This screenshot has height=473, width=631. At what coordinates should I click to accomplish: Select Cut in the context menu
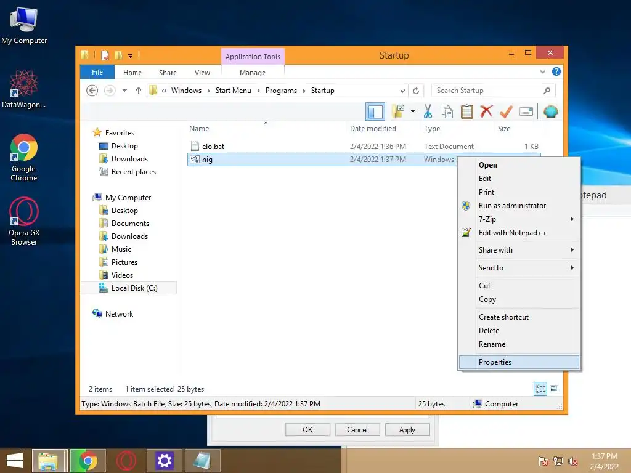pyautogui.click(x=519, y=286)
